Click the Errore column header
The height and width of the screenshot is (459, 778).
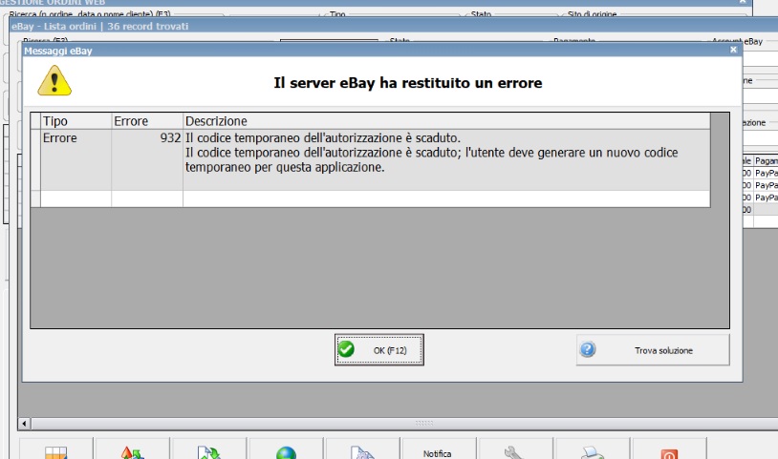(x=147, y=121)
